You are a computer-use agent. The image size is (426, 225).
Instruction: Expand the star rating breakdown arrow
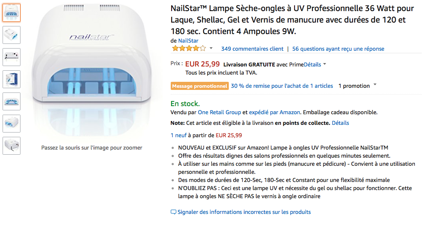click(211, 49)
